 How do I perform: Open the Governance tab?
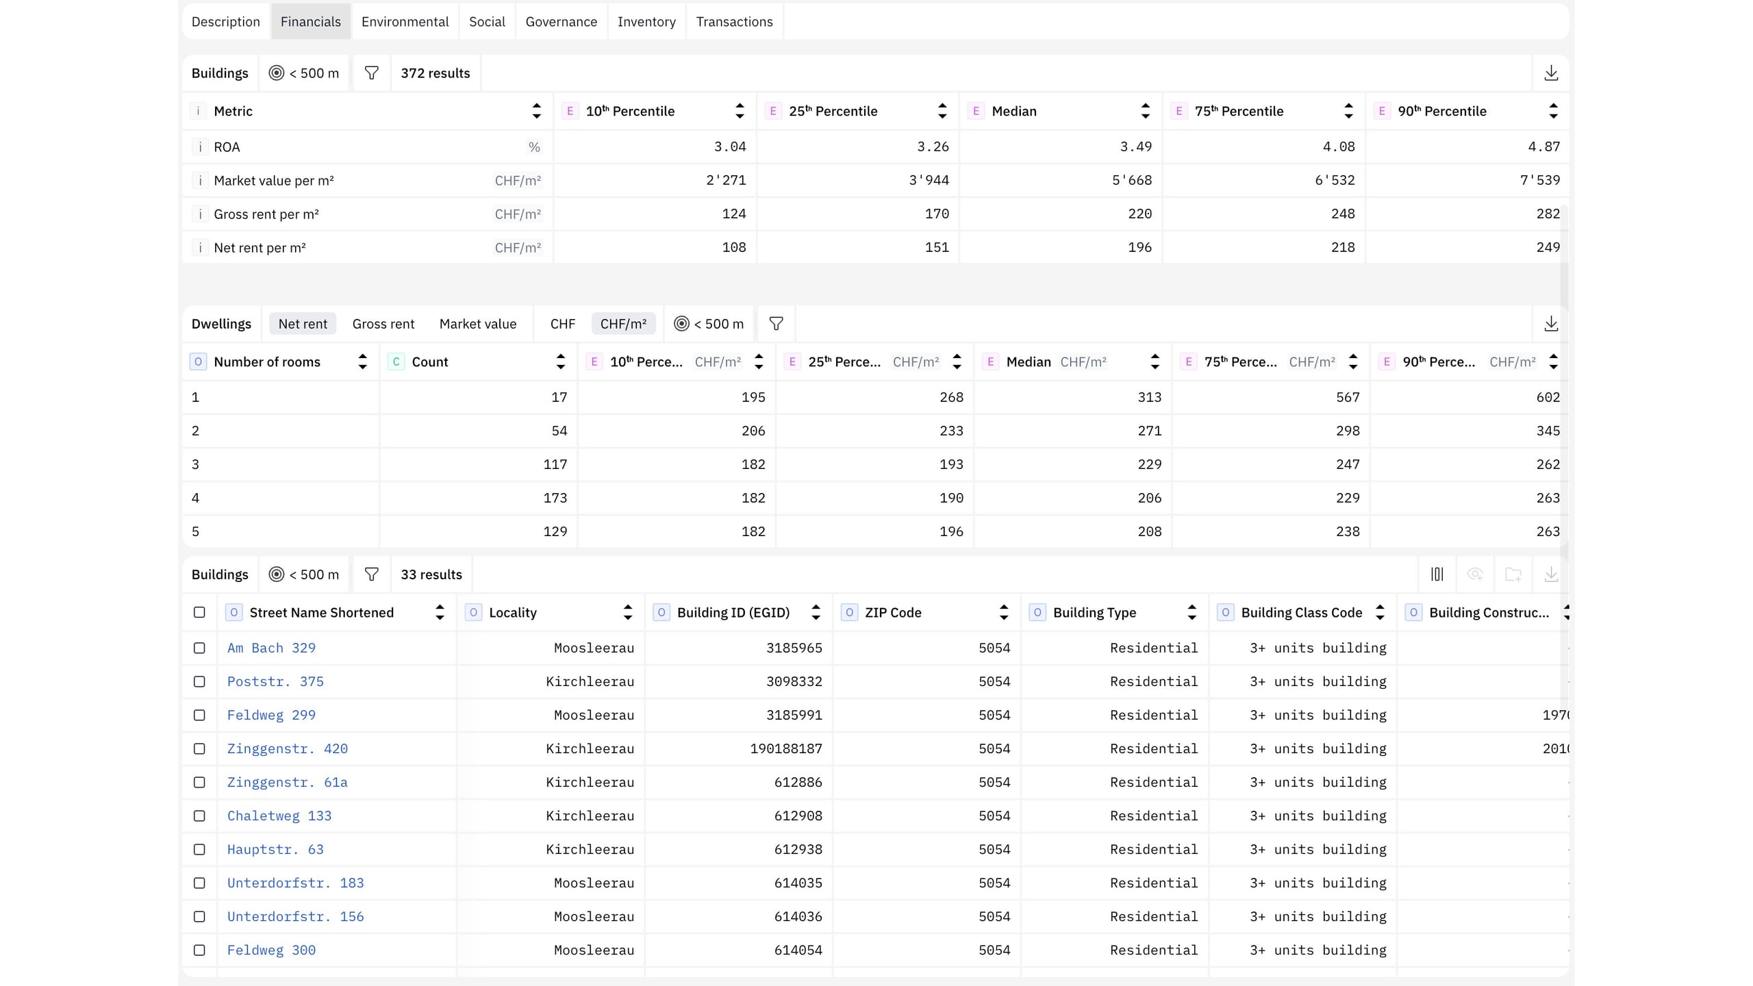tap(561, 21)
